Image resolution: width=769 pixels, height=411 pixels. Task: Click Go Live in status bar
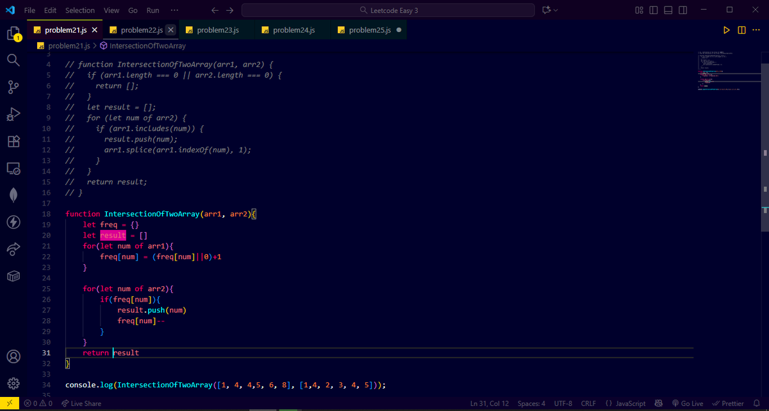[x=687, y=403]
